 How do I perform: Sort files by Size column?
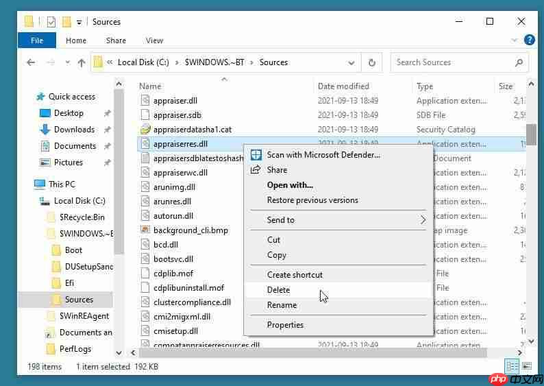coord(506,86)
